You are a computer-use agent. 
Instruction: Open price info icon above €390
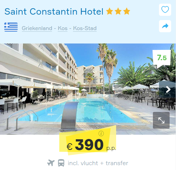[101, 134]
